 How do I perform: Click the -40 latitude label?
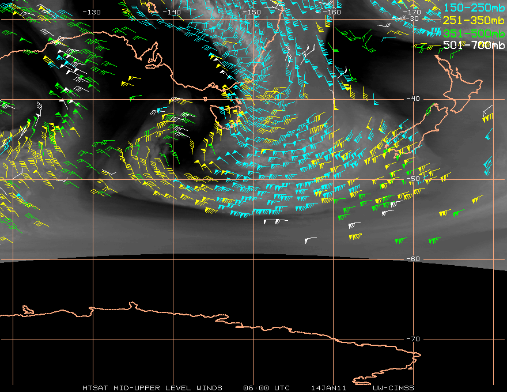413,99
